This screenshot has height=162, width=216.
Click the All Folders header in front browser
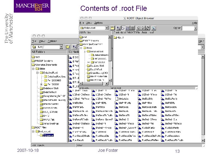95,32
